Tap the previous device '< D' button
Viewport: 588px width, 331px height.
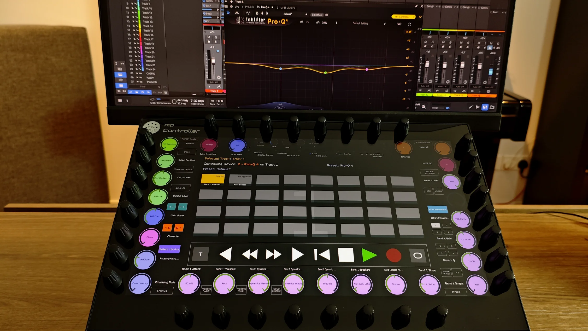click(x=167, y=228)
